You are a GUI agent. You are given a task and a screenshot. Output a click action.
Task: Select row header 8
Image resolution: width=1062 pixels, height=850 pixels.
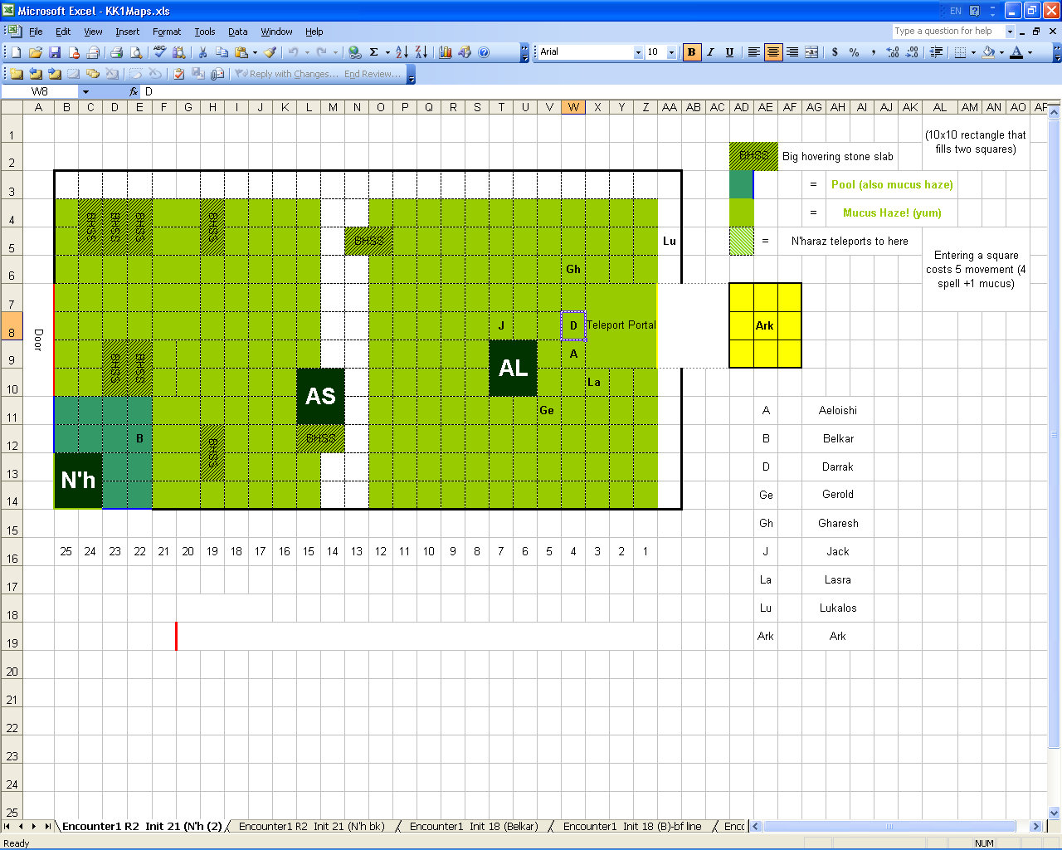12,325
